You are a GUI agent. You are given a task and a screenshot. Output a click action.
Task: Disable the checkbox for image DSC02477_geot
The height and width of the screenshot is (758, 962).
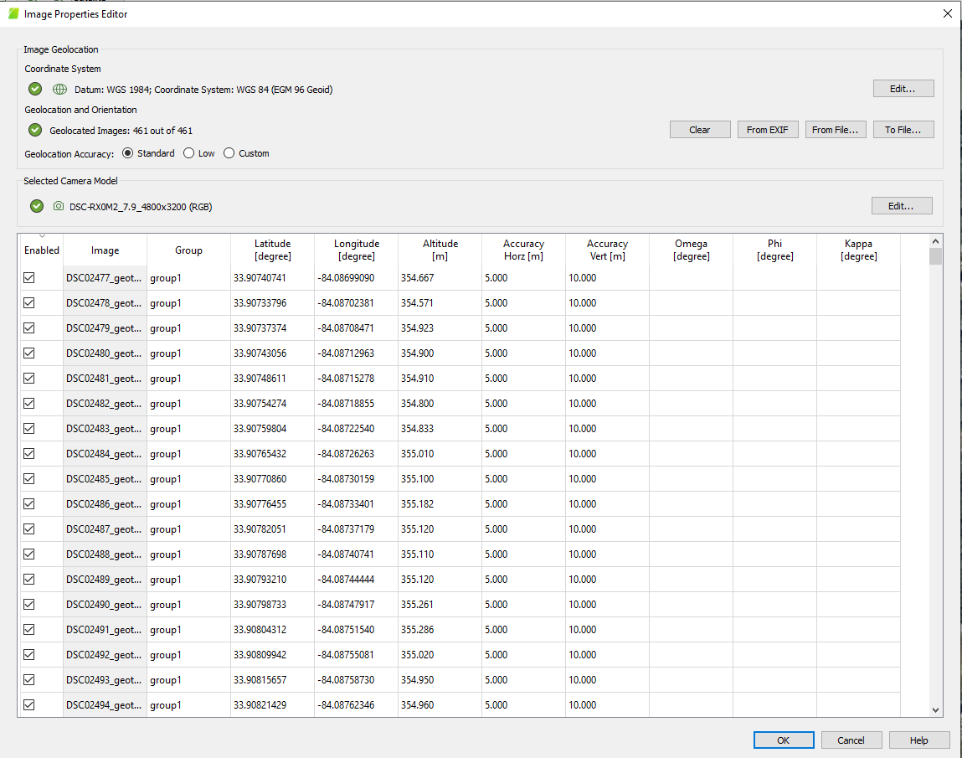click(x=29, y=277)
